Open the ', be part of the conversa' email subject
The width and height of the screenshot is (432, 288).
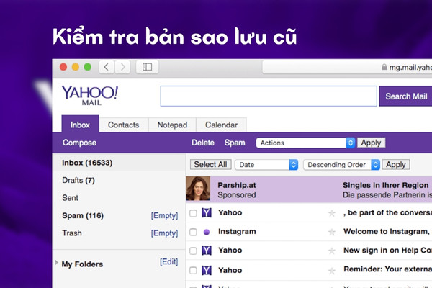[x=387, y=213]
